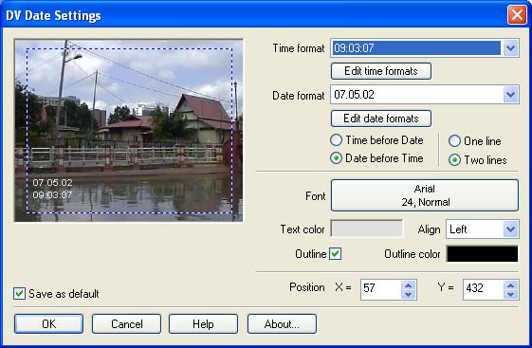Click the About... button
Screen dimensions: 532x348
(282, 324)
